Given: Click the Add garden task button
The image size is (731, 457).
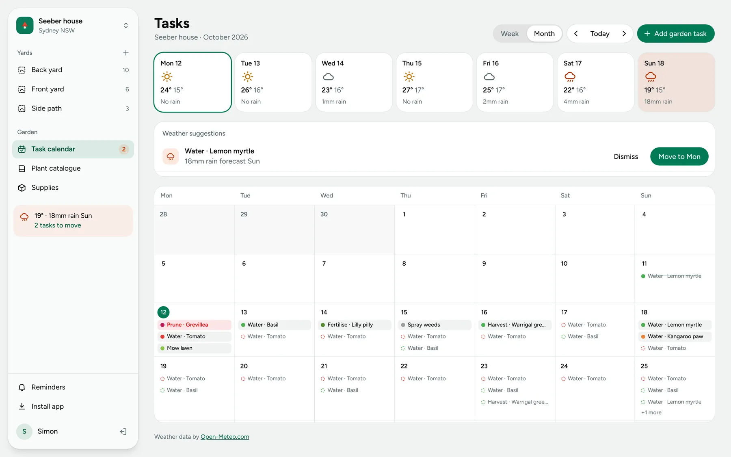Looking at the screenshot, I should [x=676, y=34].
